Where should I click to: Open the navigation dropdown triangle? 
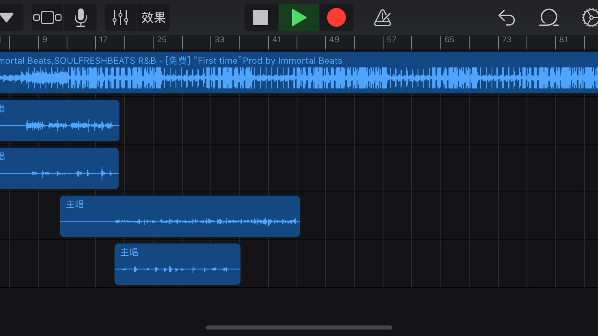[6, 17]
